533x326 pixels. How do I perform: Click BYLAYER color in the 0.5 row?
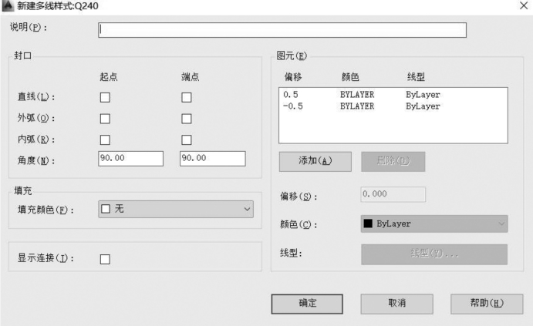[x=357, y=95]
